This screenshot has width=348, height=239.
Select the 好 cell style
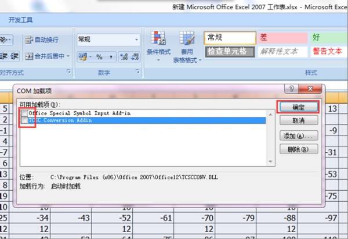(x=329, y=38)
